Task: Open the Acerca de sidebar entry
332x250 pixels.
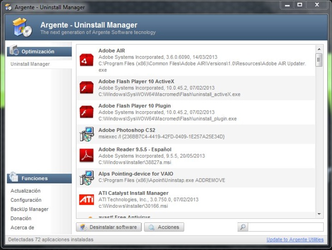Action: (x=22, y=227)
